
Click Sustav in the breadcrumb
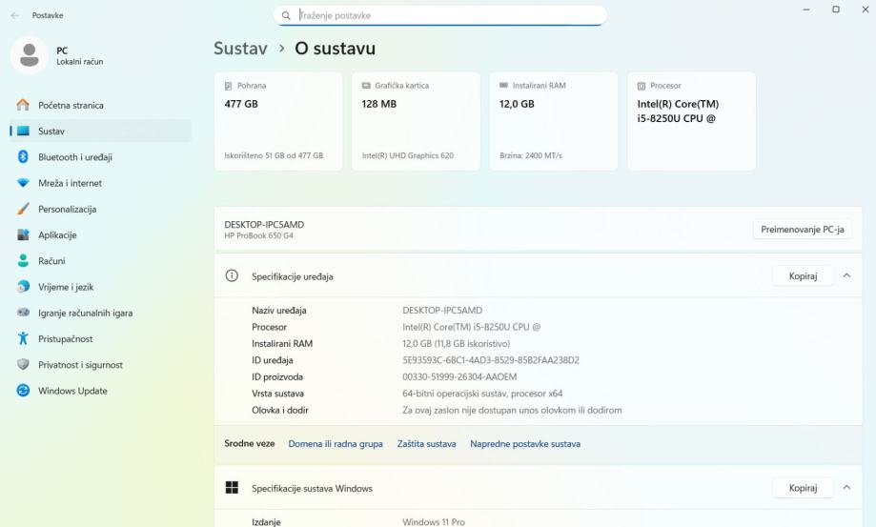click(240, 49)
